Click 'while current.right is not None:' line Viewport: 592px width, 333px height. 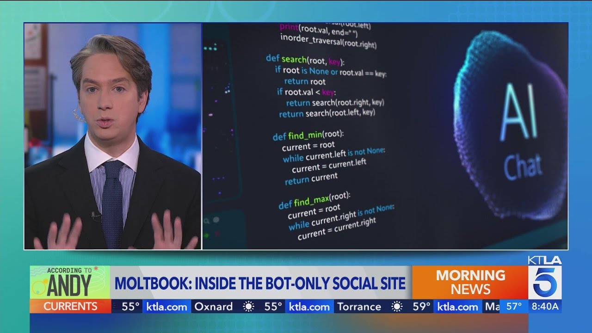pos(341,217)
